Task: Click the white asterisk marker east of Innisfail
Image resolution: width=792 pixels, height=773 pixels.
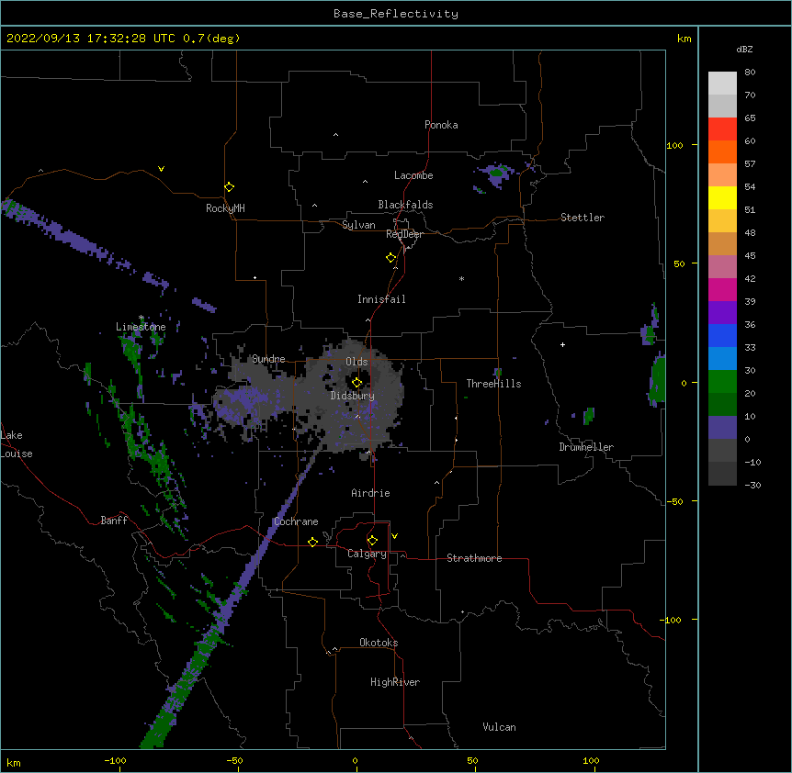Action: [x=461, y=278]
